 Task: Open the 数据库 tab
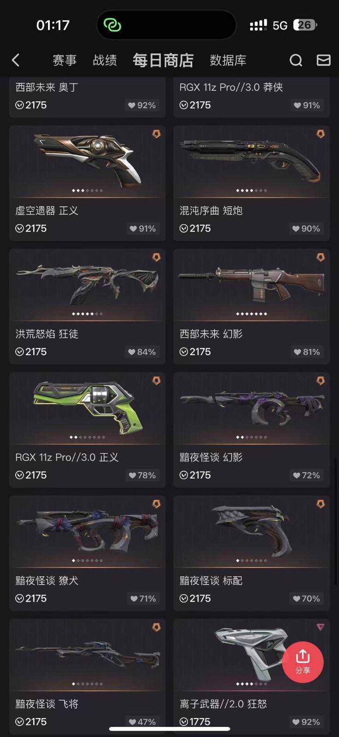pyautogui.click(x=228, y=60)
